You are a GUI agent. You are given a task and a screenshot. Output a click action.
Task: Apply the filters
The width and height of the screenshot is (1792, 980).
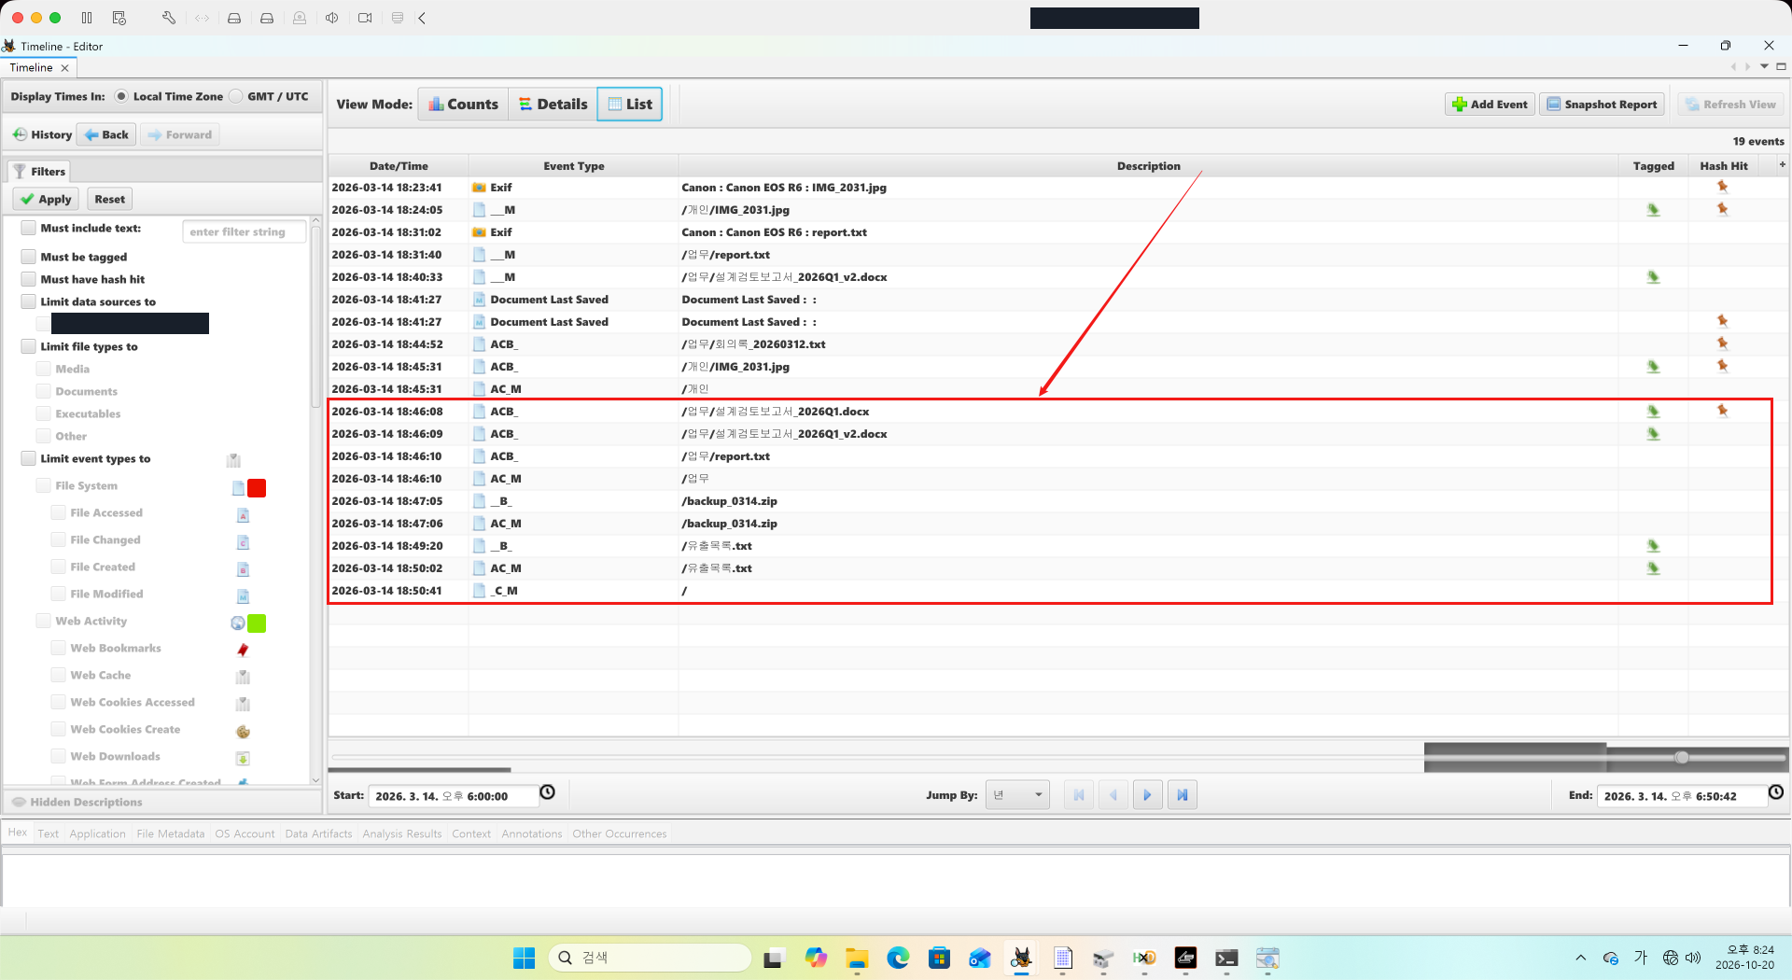click(x=46, y=199)
